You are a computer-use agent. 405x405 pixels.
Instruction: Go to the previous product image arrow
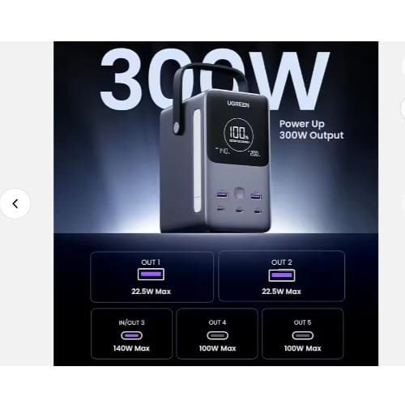coord(15,203)
